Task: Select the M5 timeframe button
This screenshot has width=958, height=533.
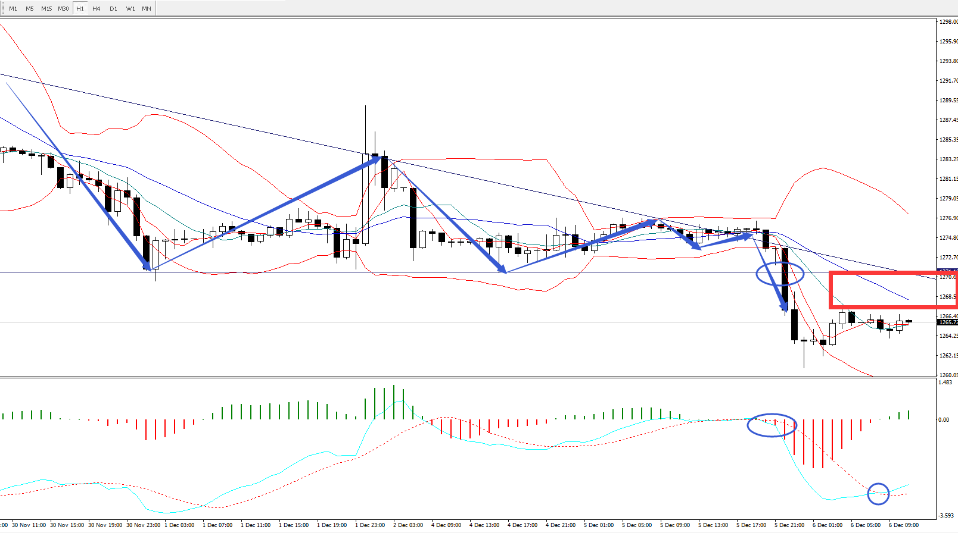Action: pyautogui.click(x=30, y=8)
